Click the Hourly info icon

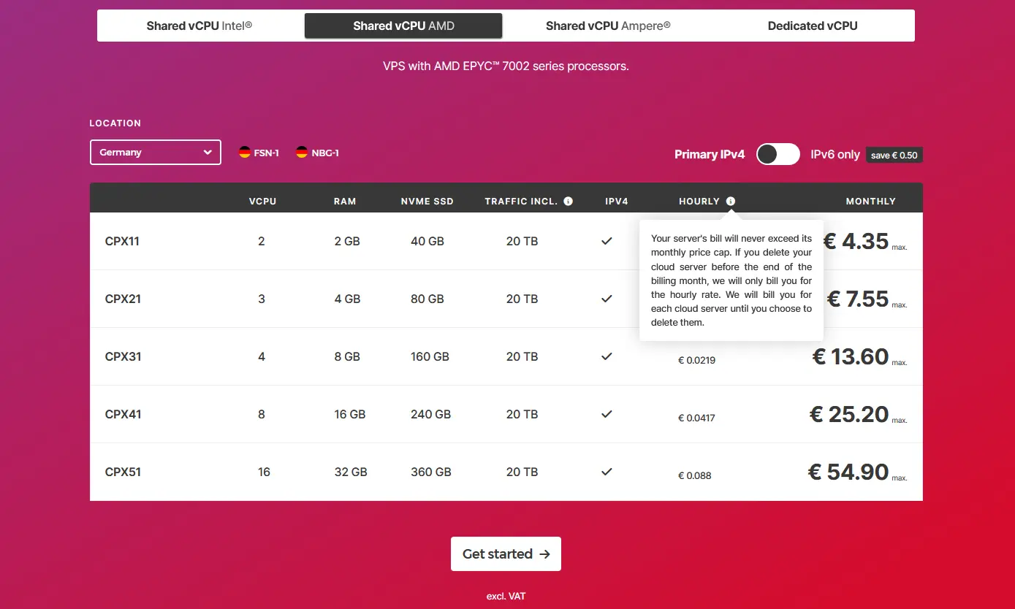(x=731, y=202)
